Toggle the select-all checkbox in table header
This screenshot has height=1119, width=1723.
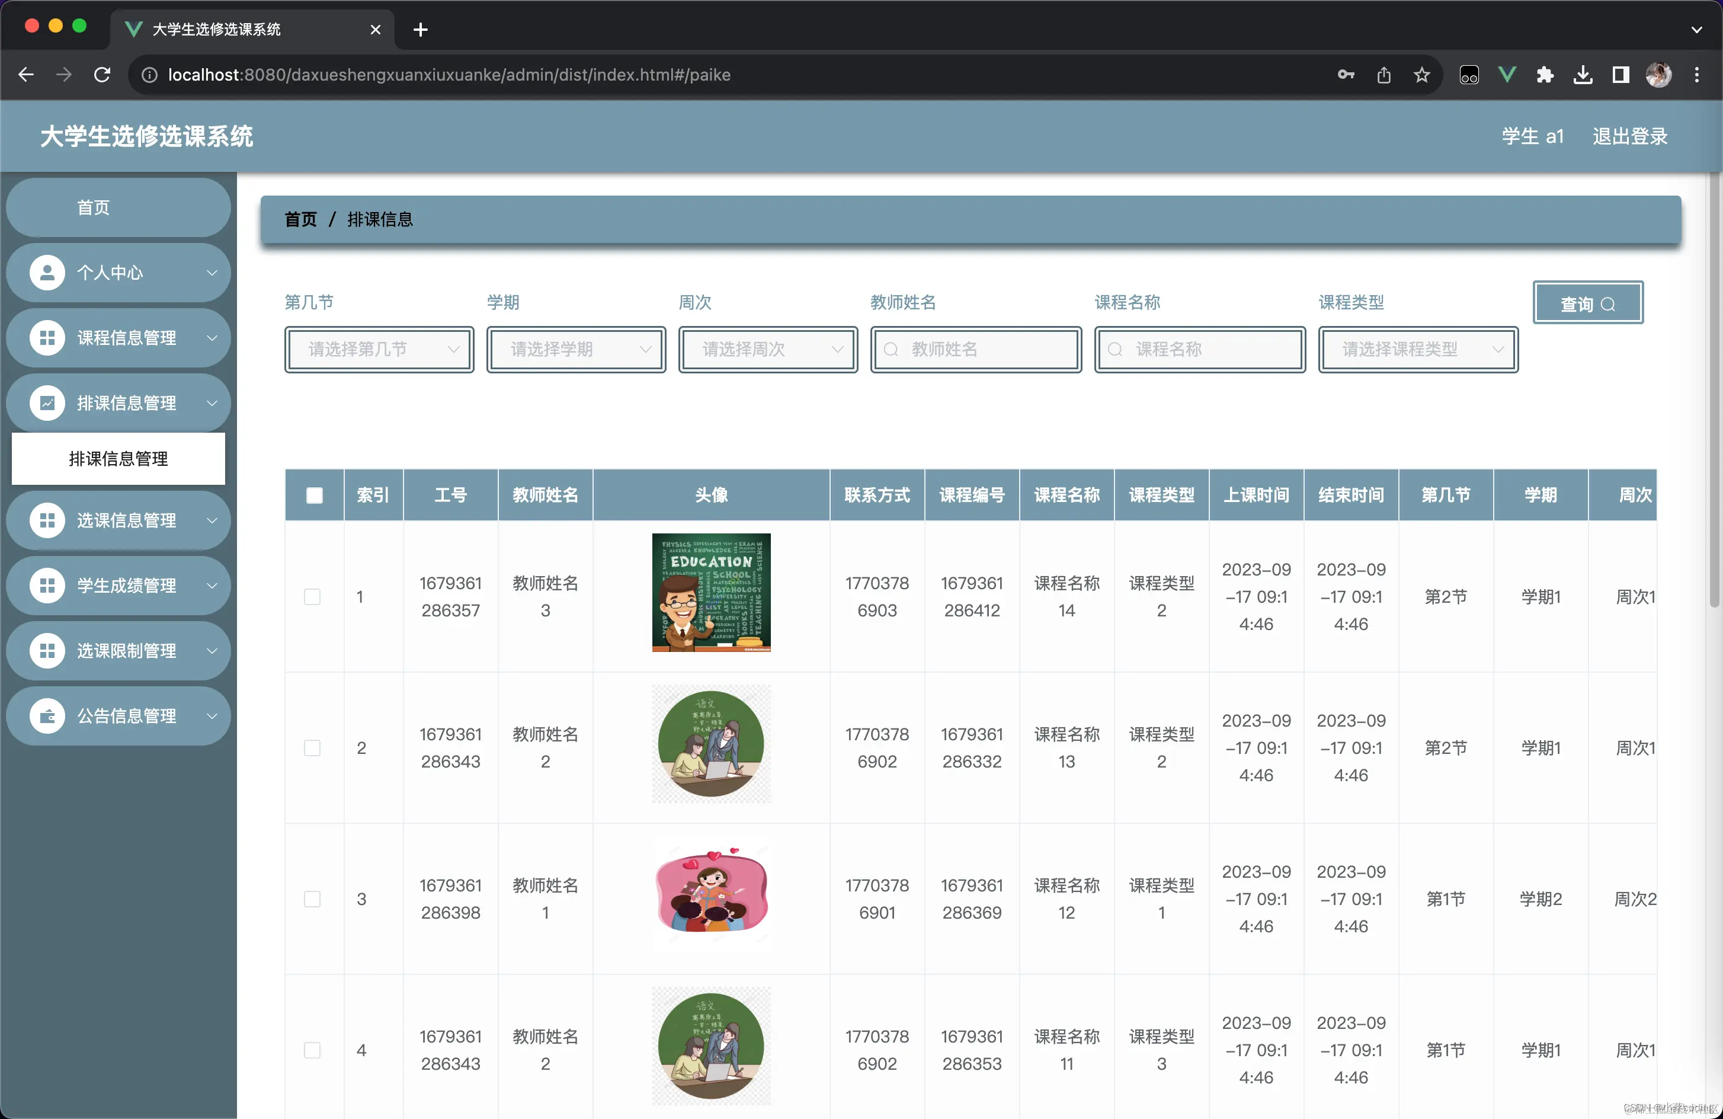pos(314,495)
